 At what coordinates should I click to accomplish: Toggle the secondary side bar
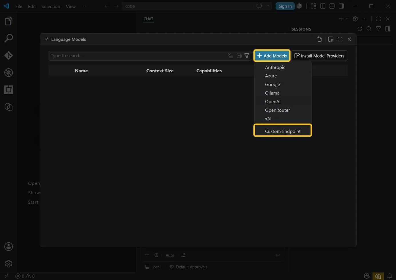pos(341,6)
